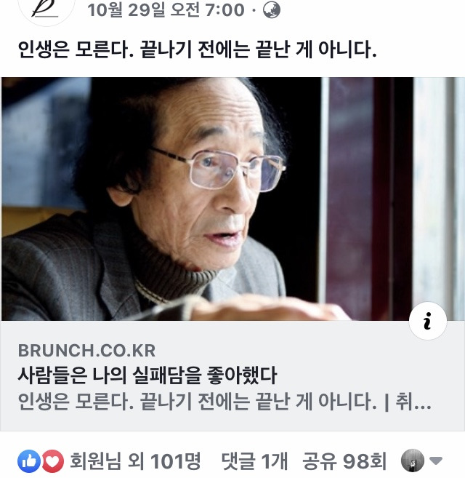This screenshot has height=478, width=465.
Task: View reactions list 회원님 외 101명
Action: [135, 461]
